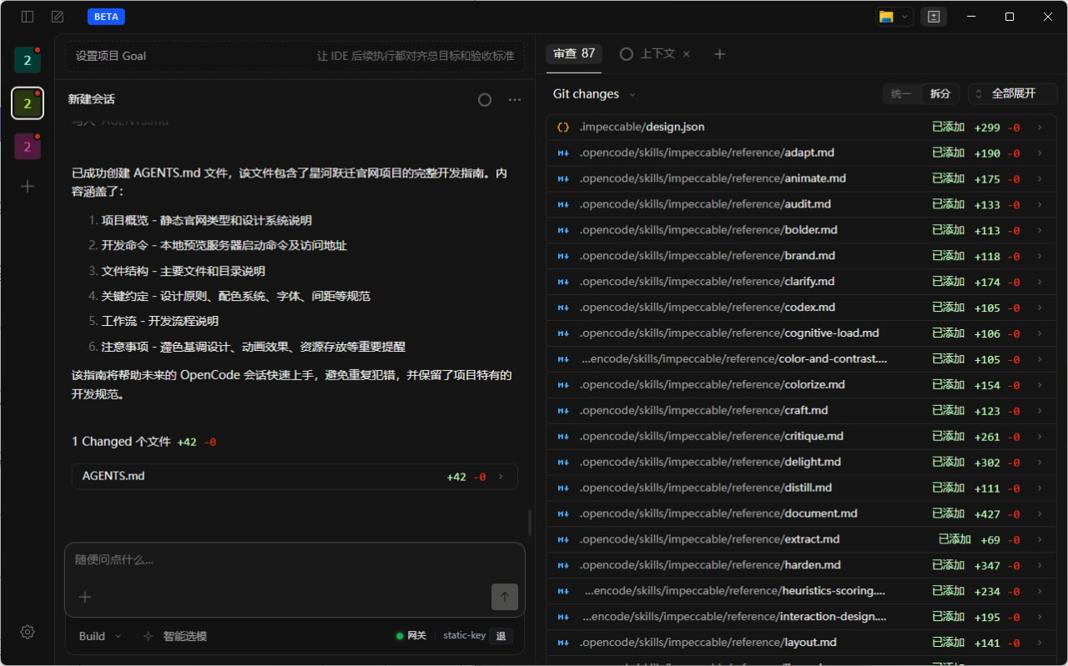This screenshot has height=666, width=1068.
Task: Toggle the sidebar panel icon in title bar
Action: (28, 17)
